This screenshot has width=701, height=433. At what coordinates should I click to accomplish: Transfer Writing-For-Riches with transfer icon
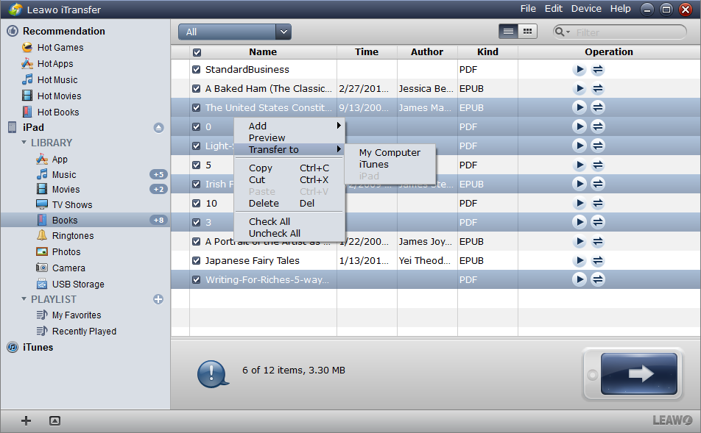[x=598, y=279]
